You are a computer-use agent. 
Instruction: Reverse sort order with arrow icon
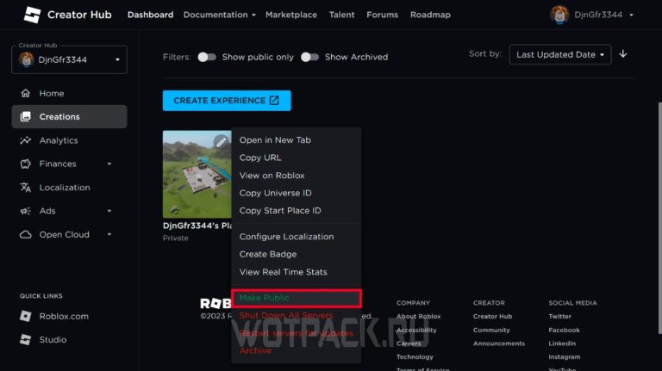click(622, 54)
